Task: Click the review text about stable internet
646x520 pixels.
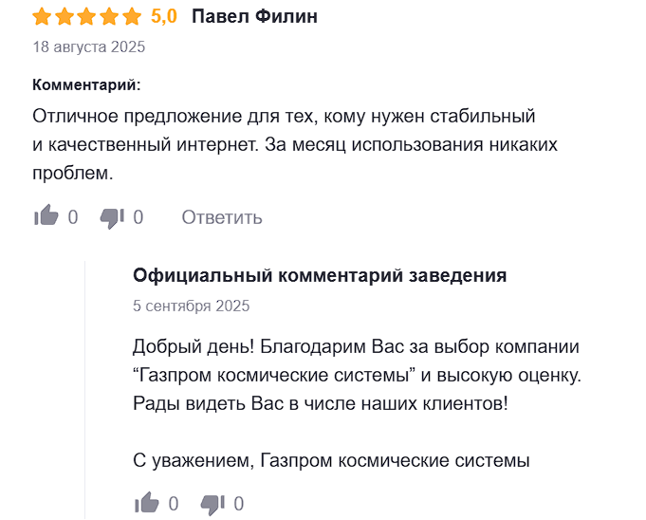Action: [295, 144]
